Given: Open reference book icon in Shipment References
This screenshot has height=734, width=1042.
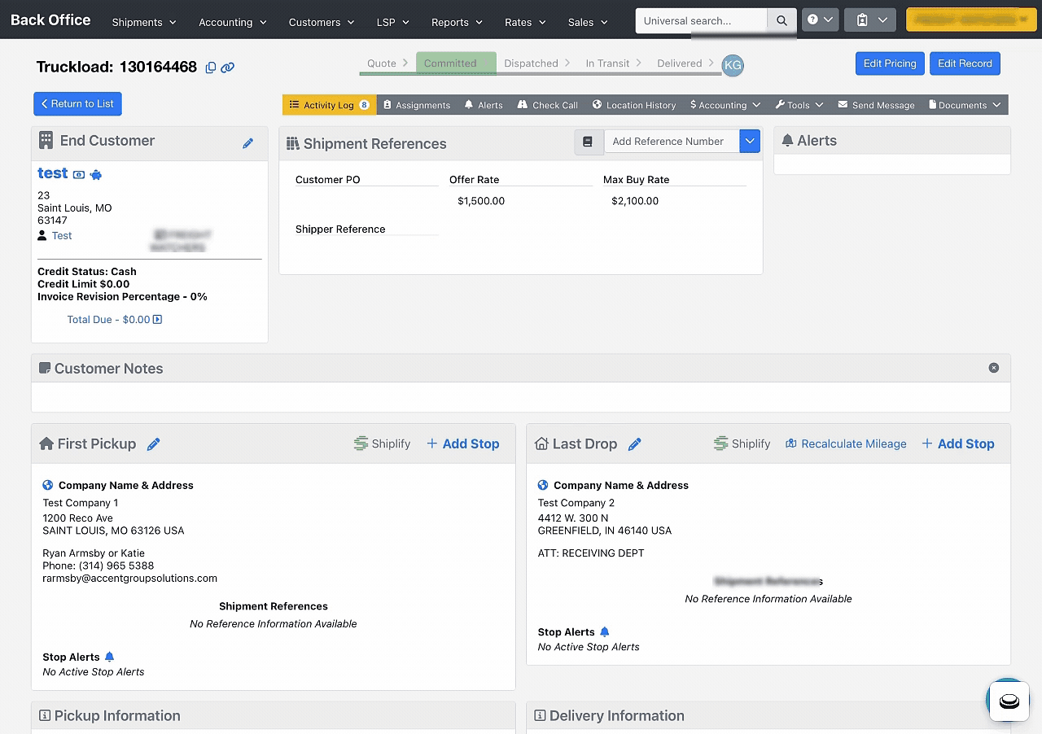Looking at the screenshot, I should point(589,142).
